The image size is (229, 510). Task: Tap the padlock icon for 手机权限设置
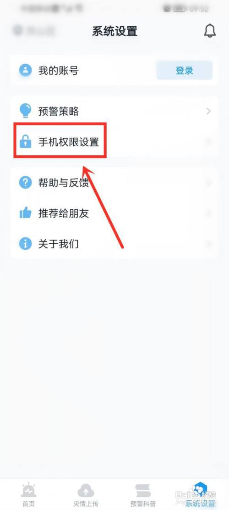(x=25, y=142)
